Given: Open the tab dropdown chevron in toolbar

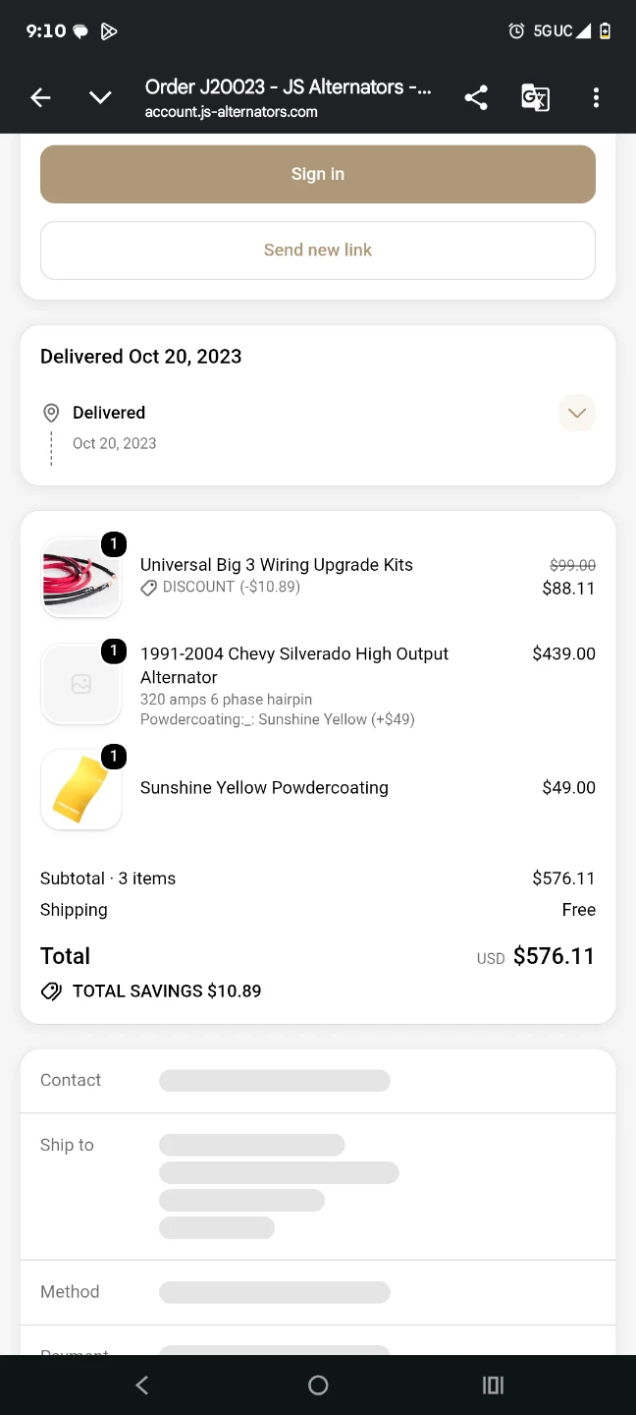Looking at the screenshot, I should tap(100, 97).
